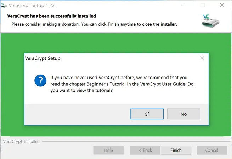
Task: Click the dialog's VeraCrypt Setup title bar
Action: click(106, 58)
